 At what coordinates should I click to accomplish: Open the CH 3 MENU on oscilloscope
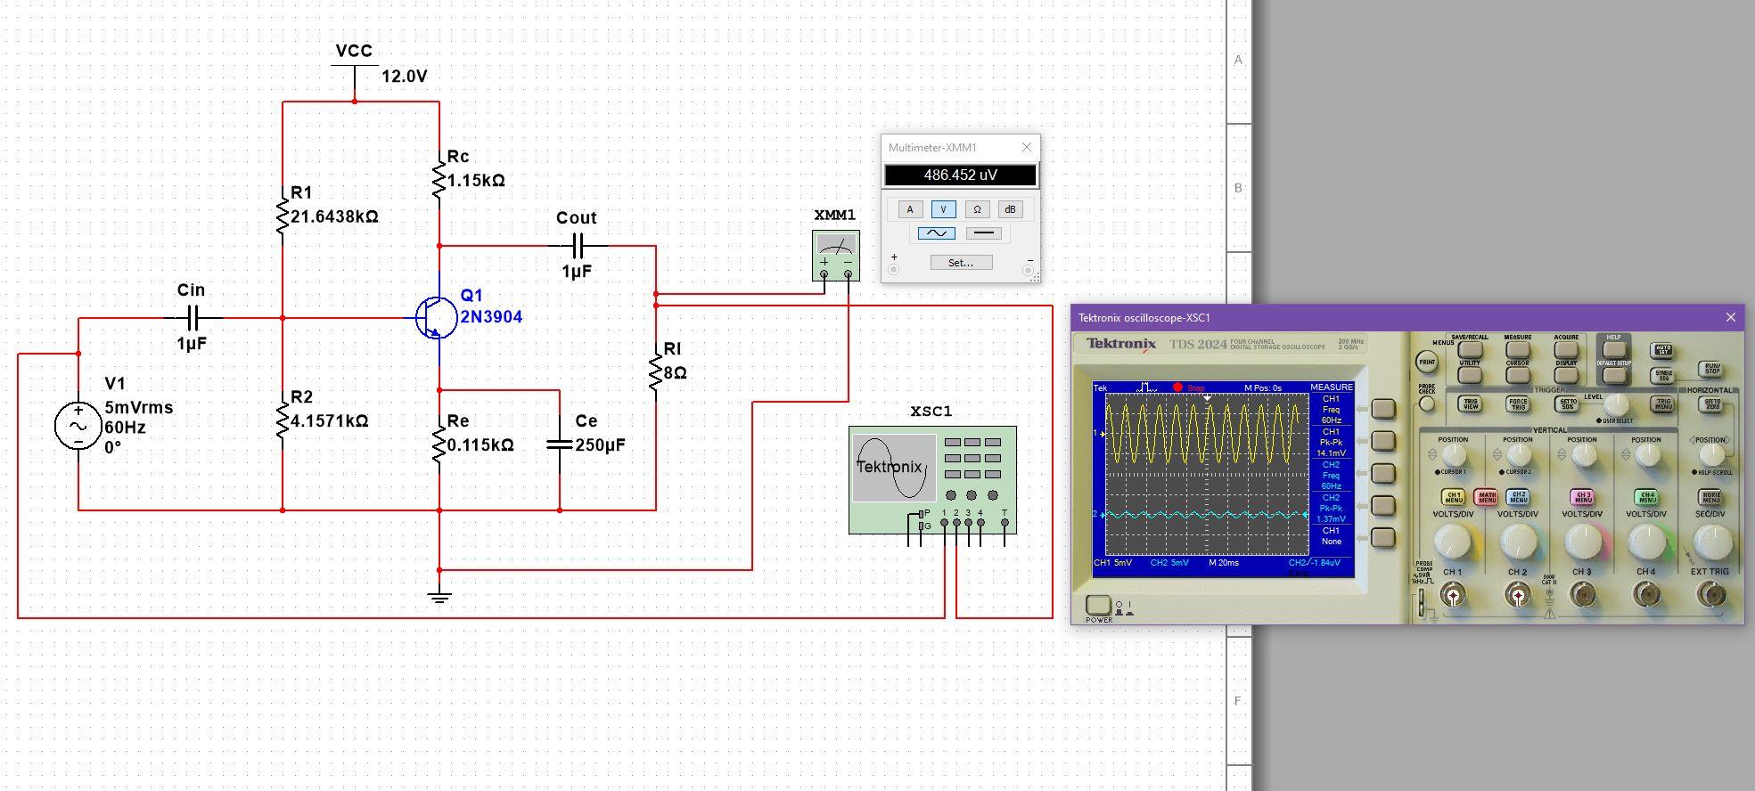coord(1582,497)
